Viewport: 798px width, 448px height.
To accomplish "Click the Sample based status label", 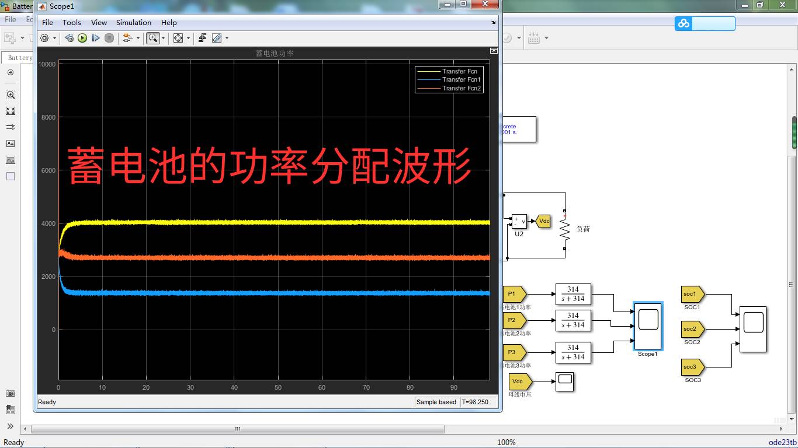I will pyautogui.click(x=436, y=402).
